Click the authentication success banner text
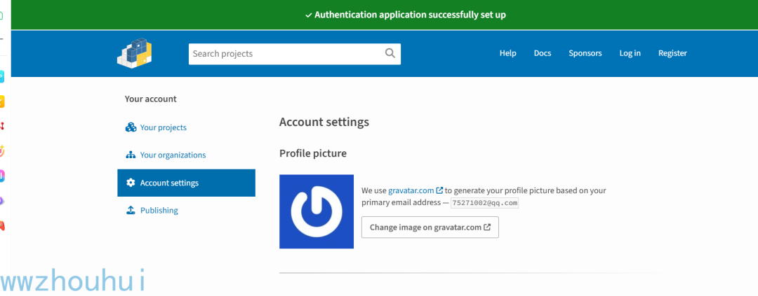Screen dimensions: 758x296 click(410, 15)
